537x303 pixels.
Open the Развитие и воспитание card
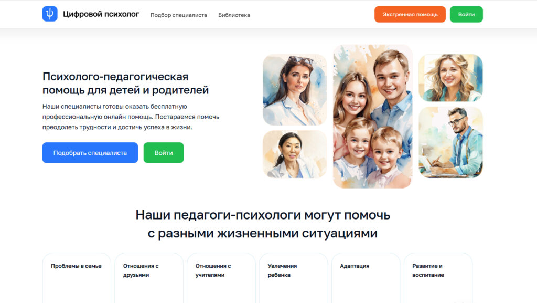tap(438, 278)
